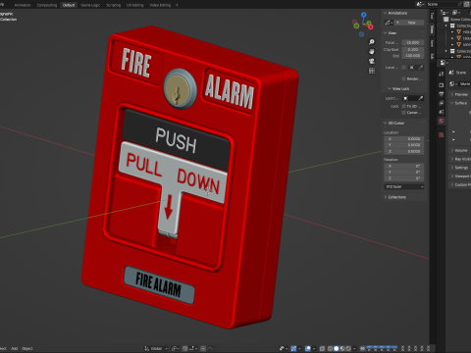Toggle proportional editing button in header
This screenshot has width=471, height=353.
click(203, 348)
